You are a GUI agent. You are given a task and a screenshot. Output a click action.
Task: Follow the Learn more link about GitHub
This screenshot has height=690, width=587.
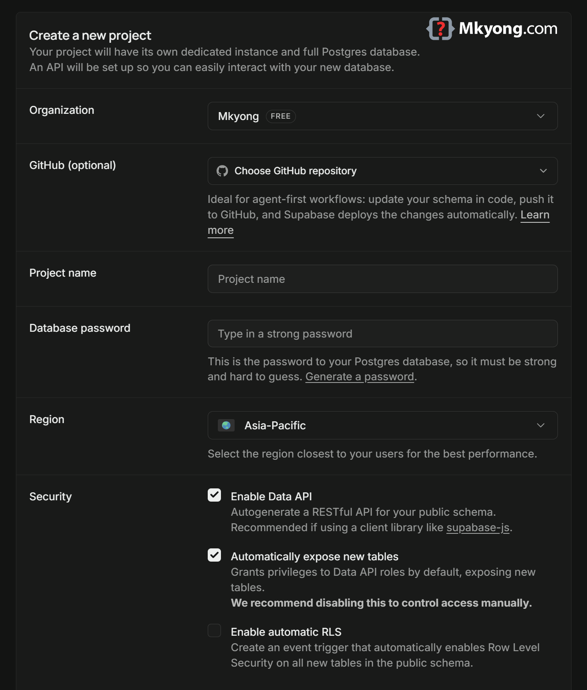tap(535, 215)
